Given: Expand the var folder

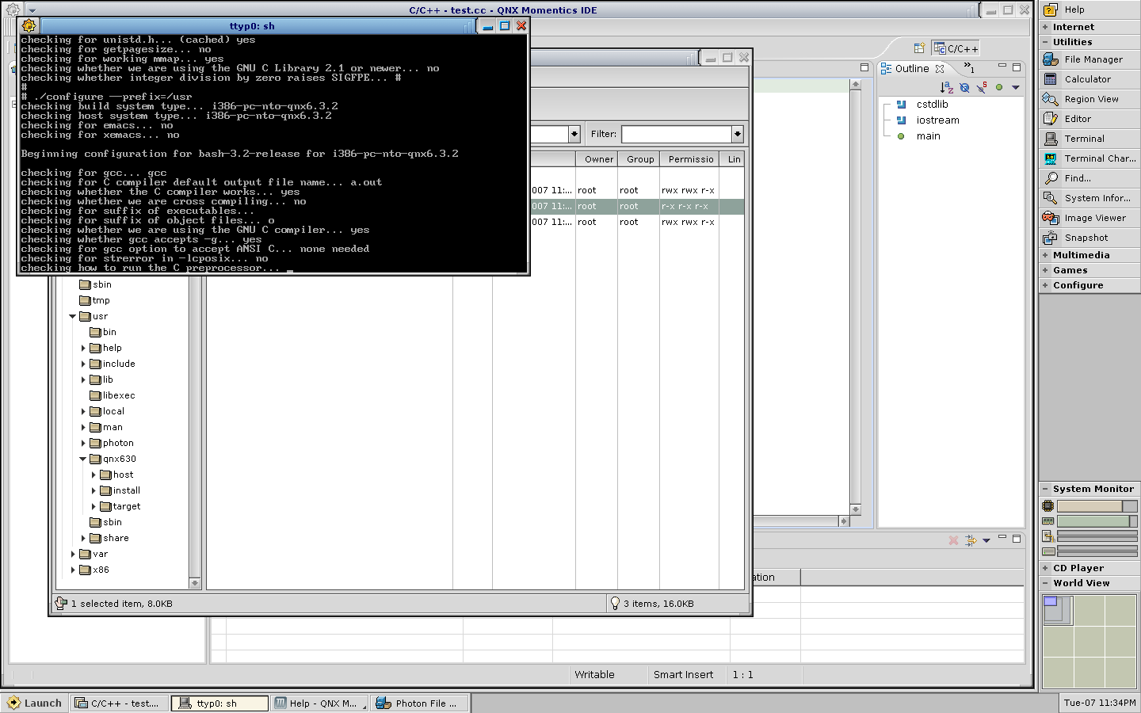Looking at the screenshot, I should click(x=73, y=554).
